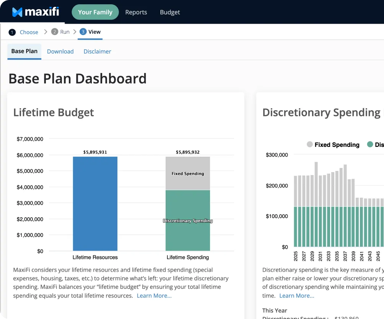Screen dimensions: 384x319
Task: Click the chevron between Run and View
Action: [75, 32]
